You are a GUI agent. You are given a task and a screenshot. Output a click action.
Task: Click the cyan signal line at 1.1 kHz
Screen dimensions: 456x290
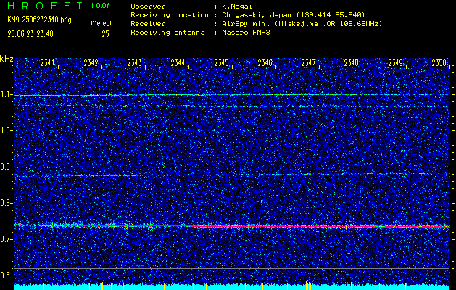coord(232,95)
